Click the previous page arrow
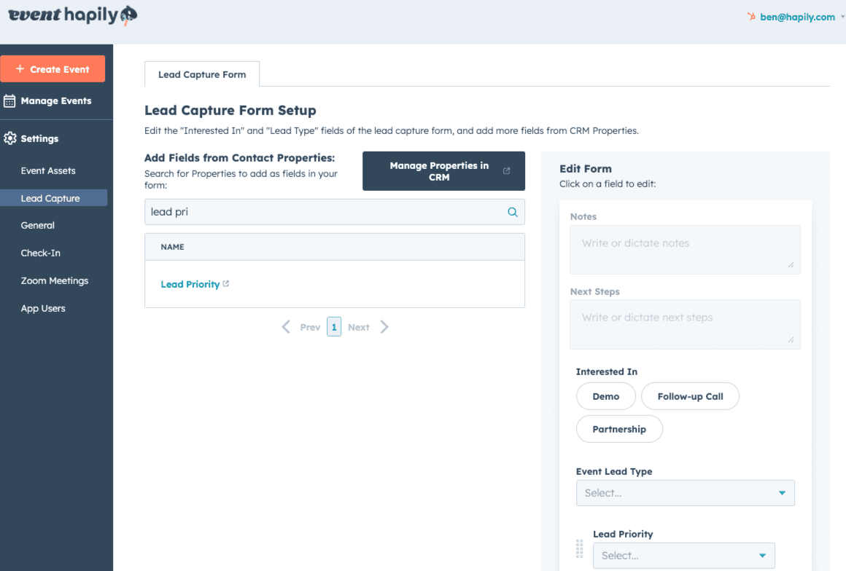 click(287, 327)
